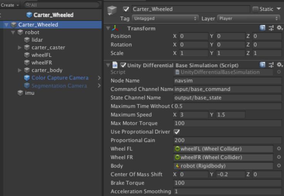
Task: Click object picker circle for Body field
Action: pos(279,166)
